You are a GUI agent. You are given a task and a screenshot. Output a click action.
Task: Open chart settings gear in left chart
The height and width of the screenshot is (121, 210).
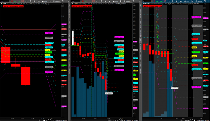click(x=34, y=1)
